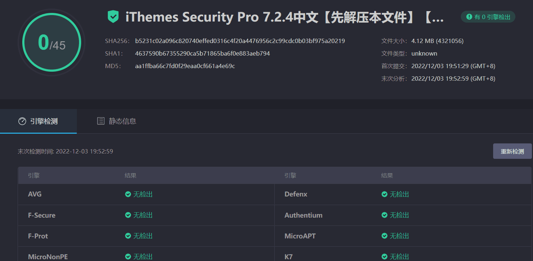
Task: Open the 静态信息 tab
Action: pos(116,121)
